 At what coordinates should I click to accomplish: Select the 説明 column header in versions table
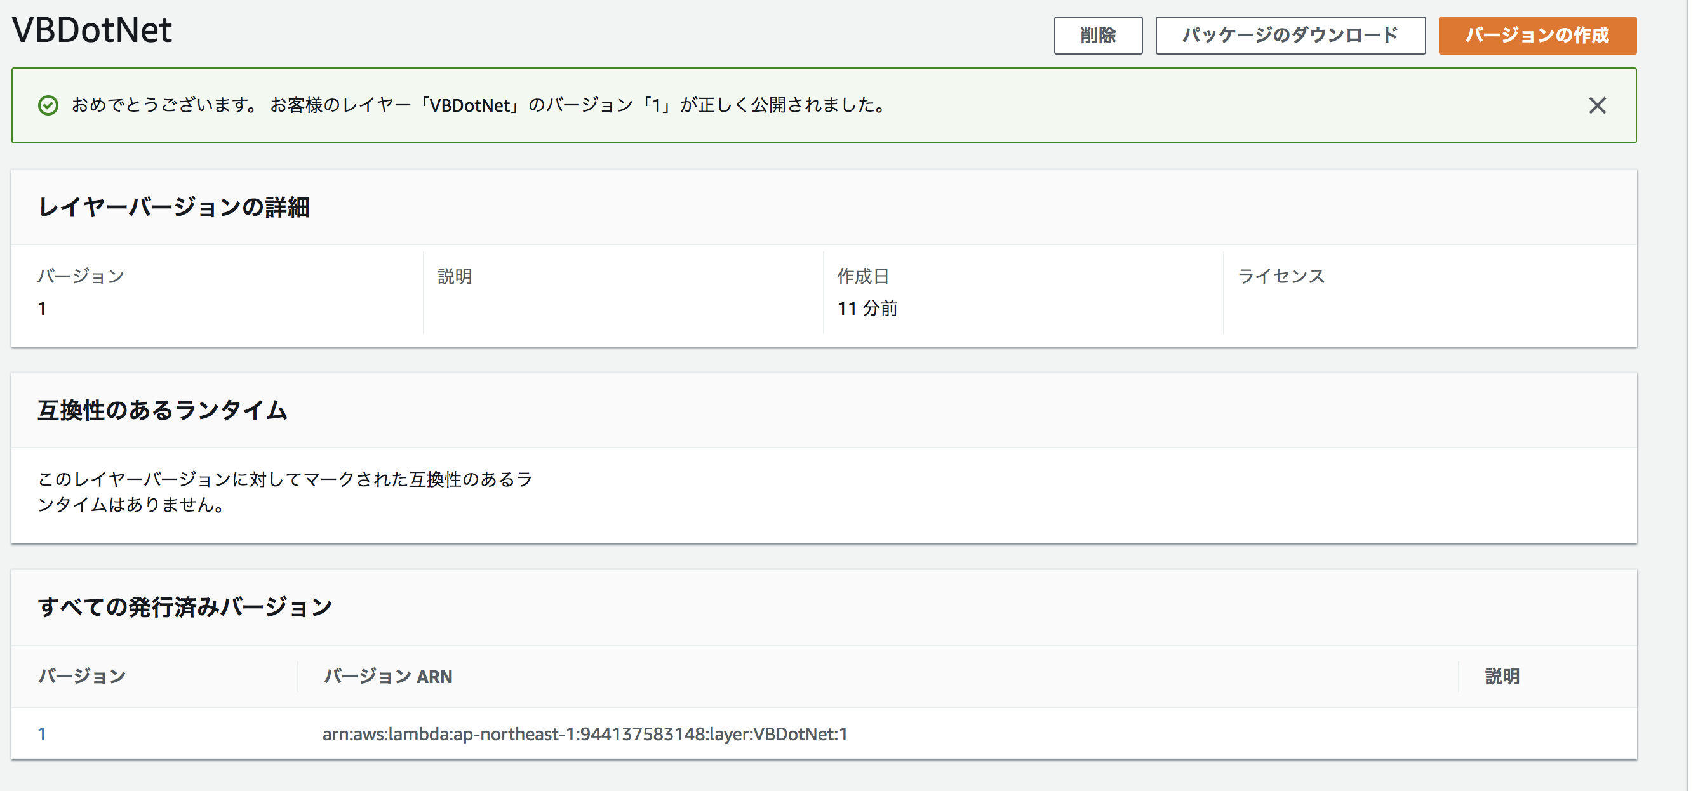pyautogui.click(x=1502, y=675)
